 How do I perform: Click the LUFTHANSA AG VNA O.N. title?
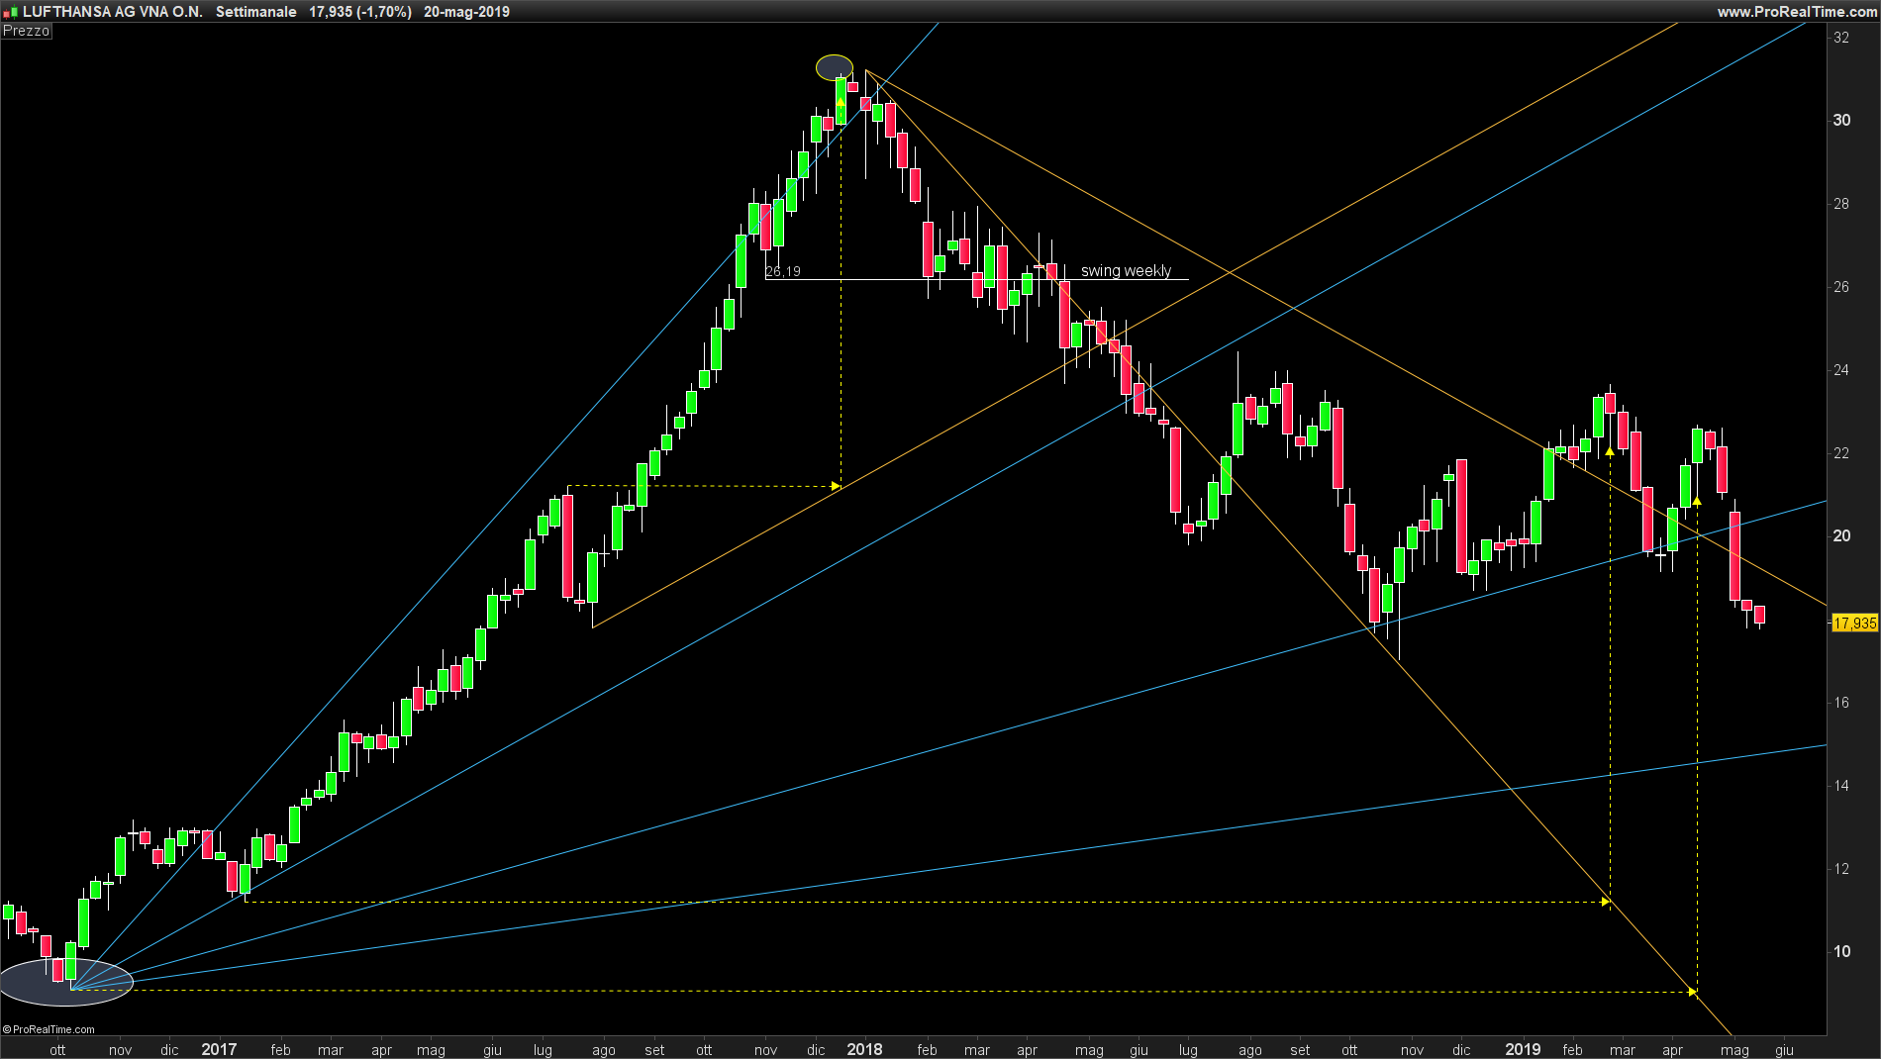pos(112,12)
